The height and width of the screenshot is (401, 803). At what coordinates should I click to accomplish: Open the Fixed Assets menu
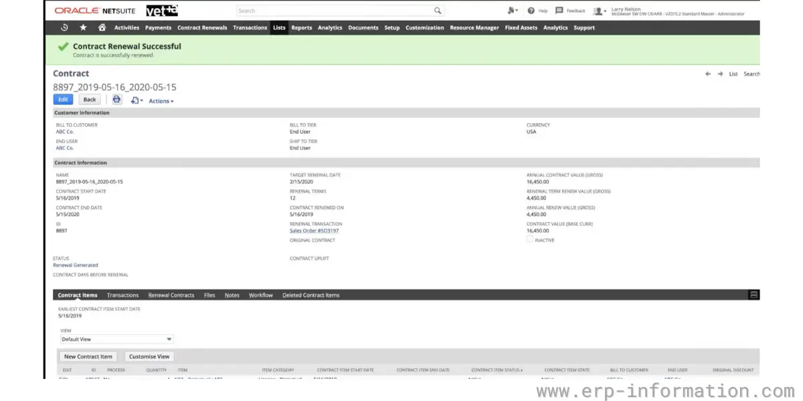[x=521, y=27]
